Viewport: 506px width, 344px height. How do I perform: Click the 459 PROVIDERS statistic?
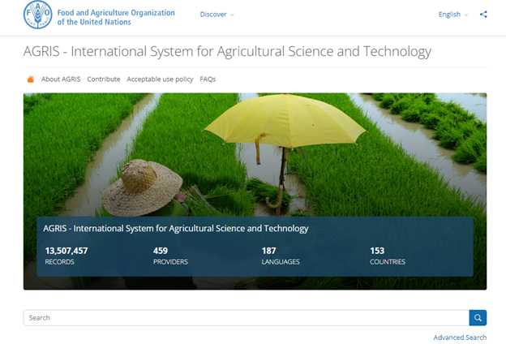click(170, 256)
